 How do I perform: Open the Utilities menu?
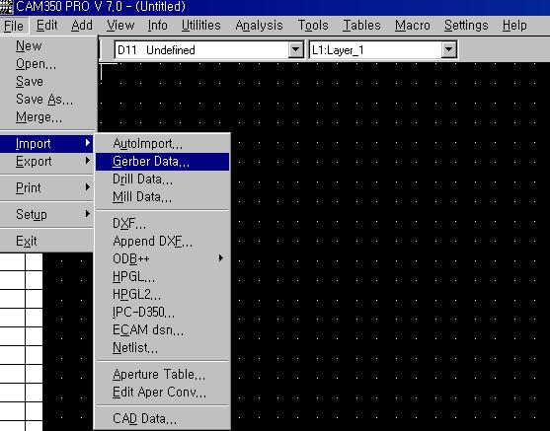coord(201,26)
